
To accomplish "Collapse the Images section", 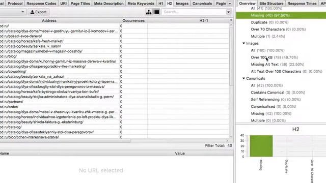I will click(243, 43).
